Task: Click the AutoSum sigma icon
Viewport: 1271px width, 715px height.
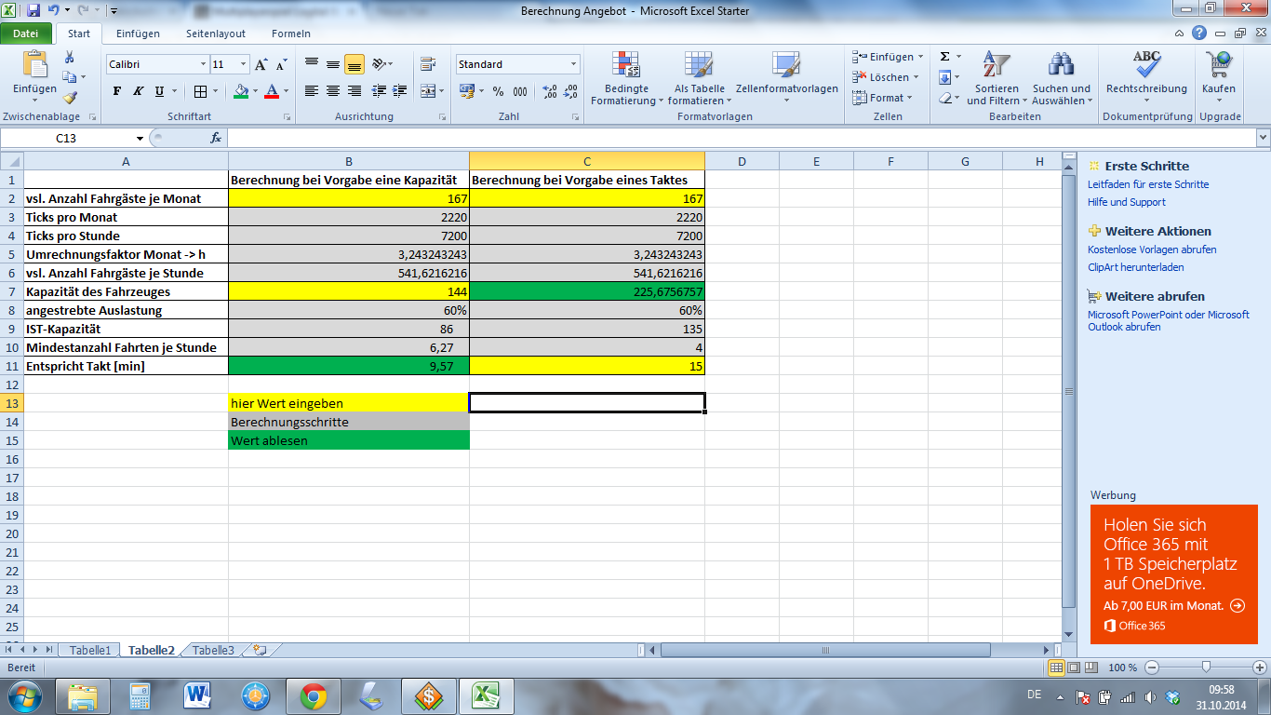Action: (x=944, y=57)
